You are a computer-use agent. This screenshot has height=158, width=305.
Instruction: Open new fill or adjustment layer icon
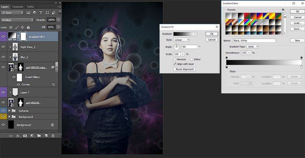[x=32, y=136]
